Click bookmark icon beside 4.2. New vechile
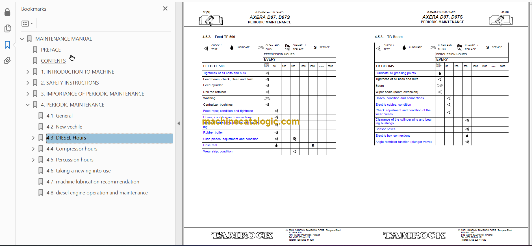This screenshot has height=246, width=532. tap(41, 127)
